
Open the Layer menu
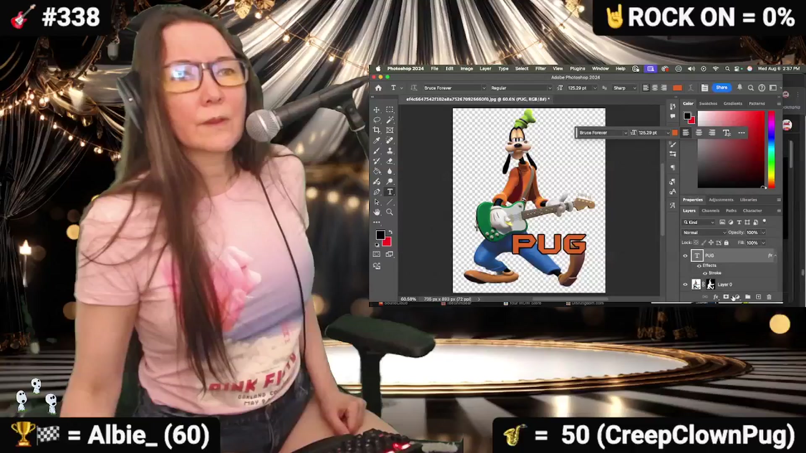point(485,68)
